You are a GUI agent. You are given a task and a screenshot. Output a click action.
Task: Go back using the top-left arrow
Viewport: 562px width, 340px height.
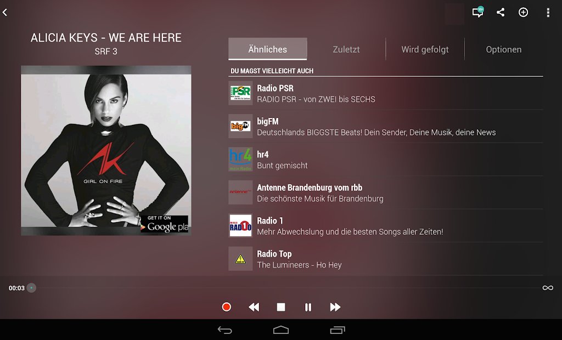click(7, 12)
